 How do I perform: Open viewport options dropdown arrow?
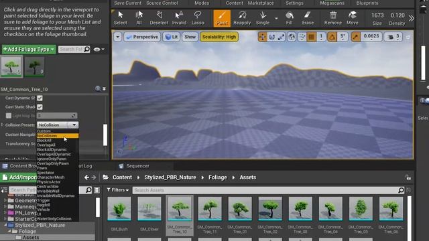coord(118,37)
